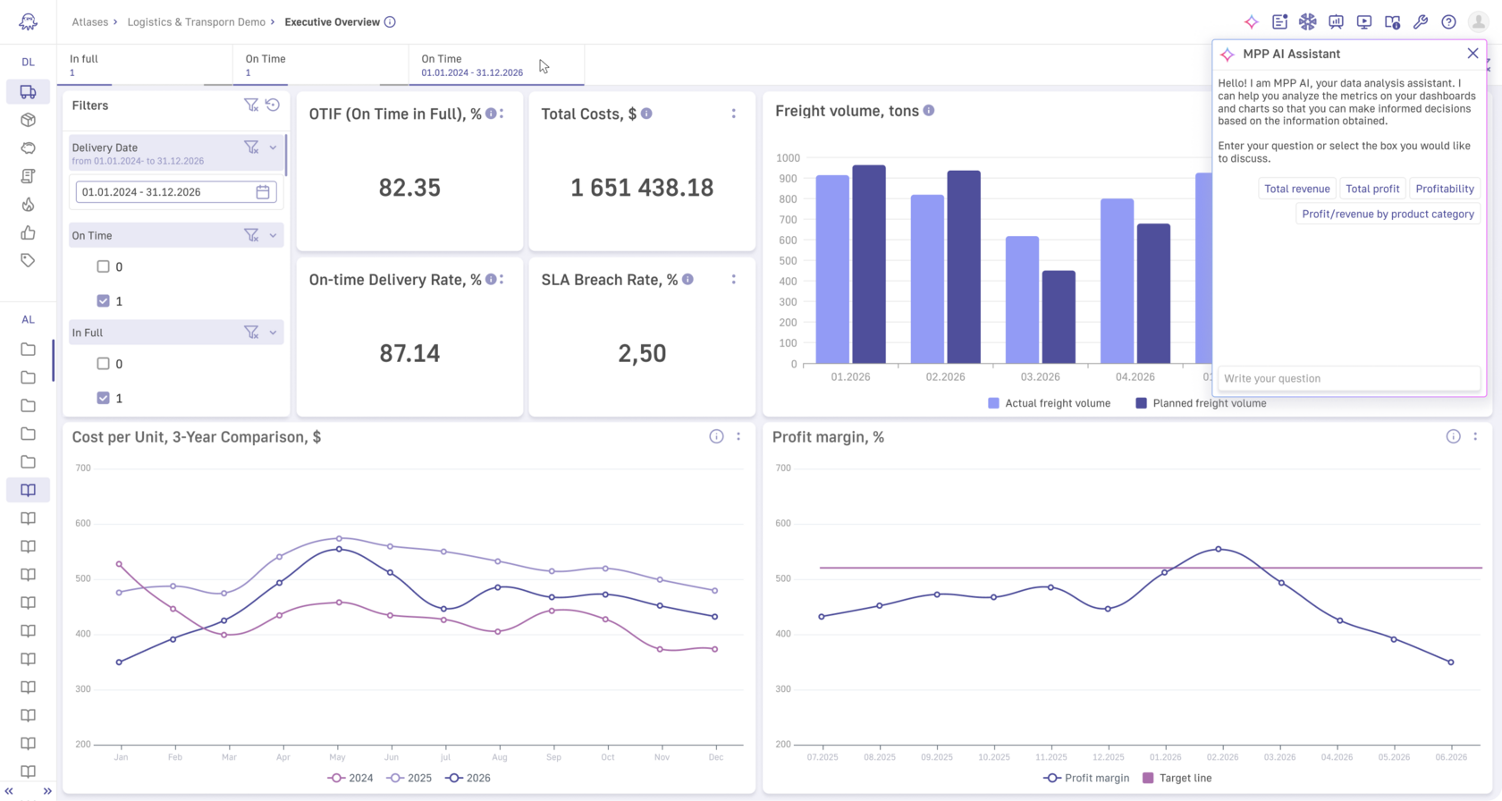
Task: Uncheck the In Full value 1 checkbox
Action: click(x=103, y=398)
